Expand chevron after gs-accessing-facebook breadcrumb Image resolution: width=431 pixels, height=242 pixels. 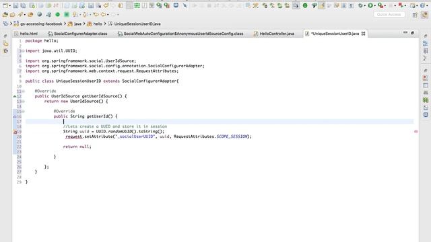(65, 24)
